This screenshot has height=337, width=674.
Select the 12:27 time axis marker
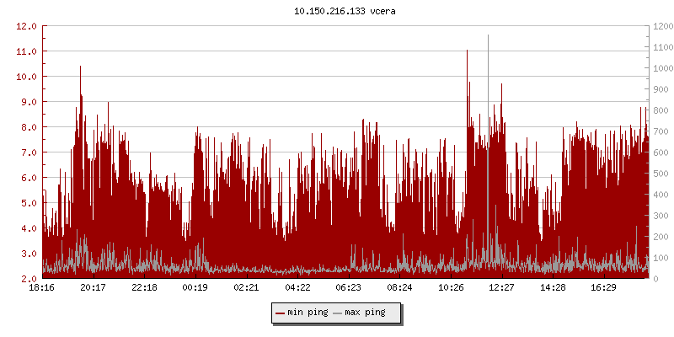[502, 287]
